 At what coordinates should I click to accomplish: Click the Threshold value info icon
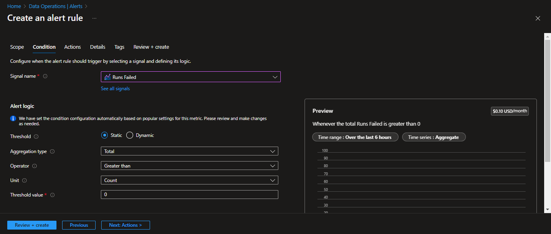pyautogui.click(x=52, y=195)
